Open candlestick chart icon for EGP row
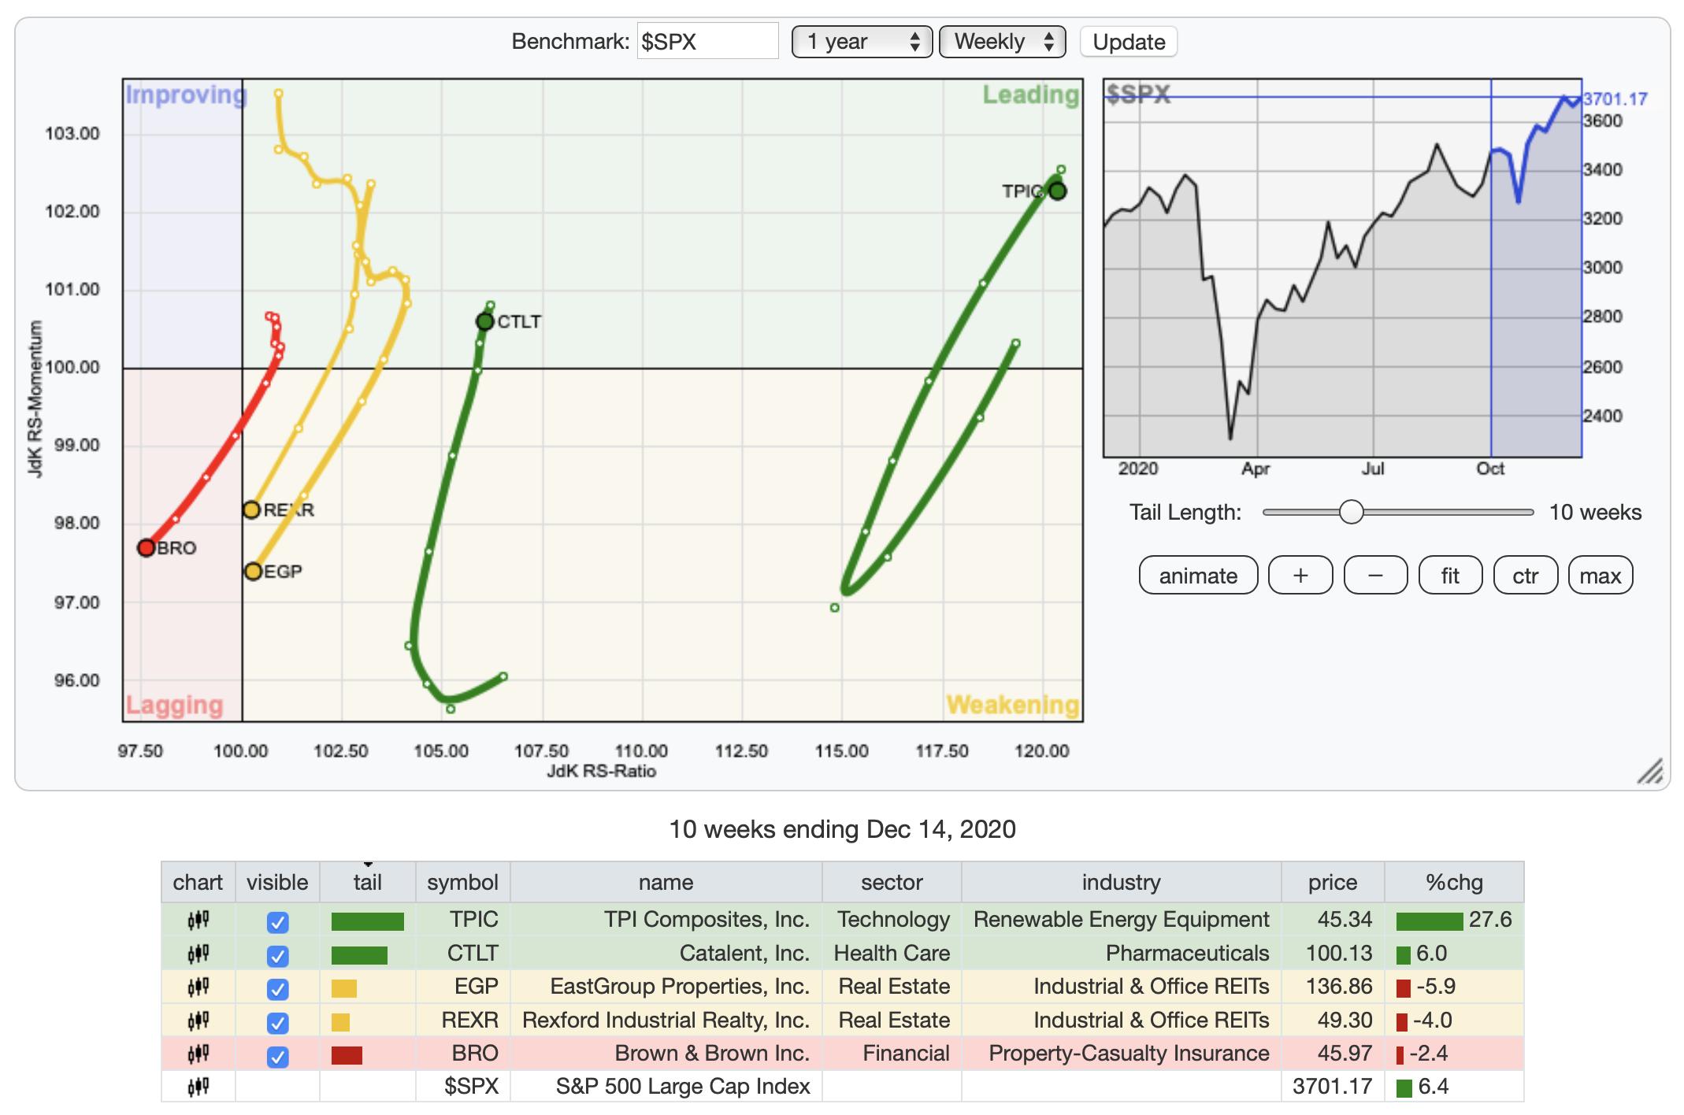This screenshot has height=1115, width=1684. (x=198, y=987)
